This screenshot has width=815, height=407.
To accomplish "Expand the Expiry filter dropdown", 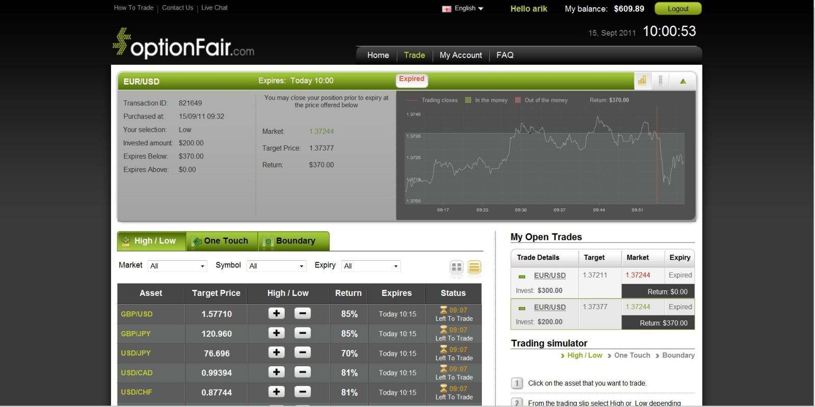I will pyautogui.click(x=371, y=266).
